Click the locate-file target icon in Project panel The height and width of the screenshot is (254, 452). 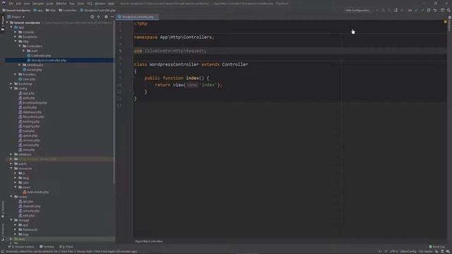click(x=93, y=17)
